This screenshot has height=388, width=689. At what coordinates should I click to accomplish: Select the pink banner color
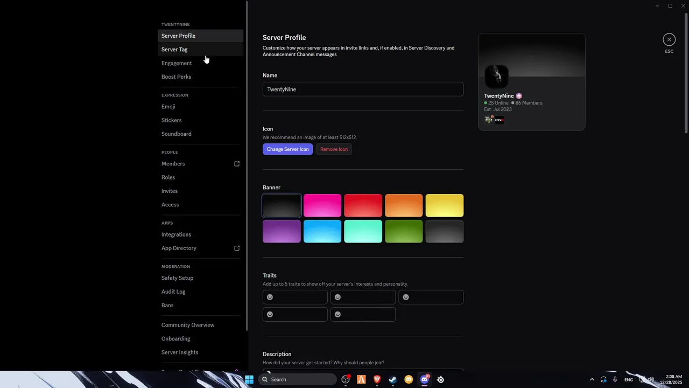(x=322, y=205)
